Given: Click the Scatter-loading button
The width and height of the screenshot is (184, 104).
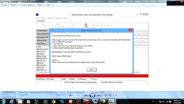Looking at the screenshot, I should point(141,34).
